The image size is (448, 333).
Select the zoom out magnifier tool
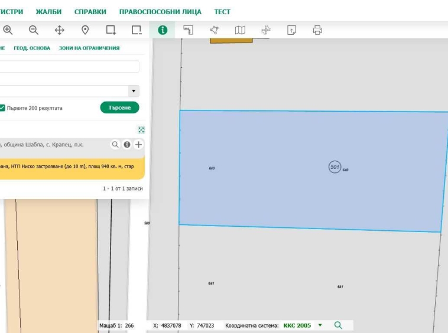tap(34, 30)
